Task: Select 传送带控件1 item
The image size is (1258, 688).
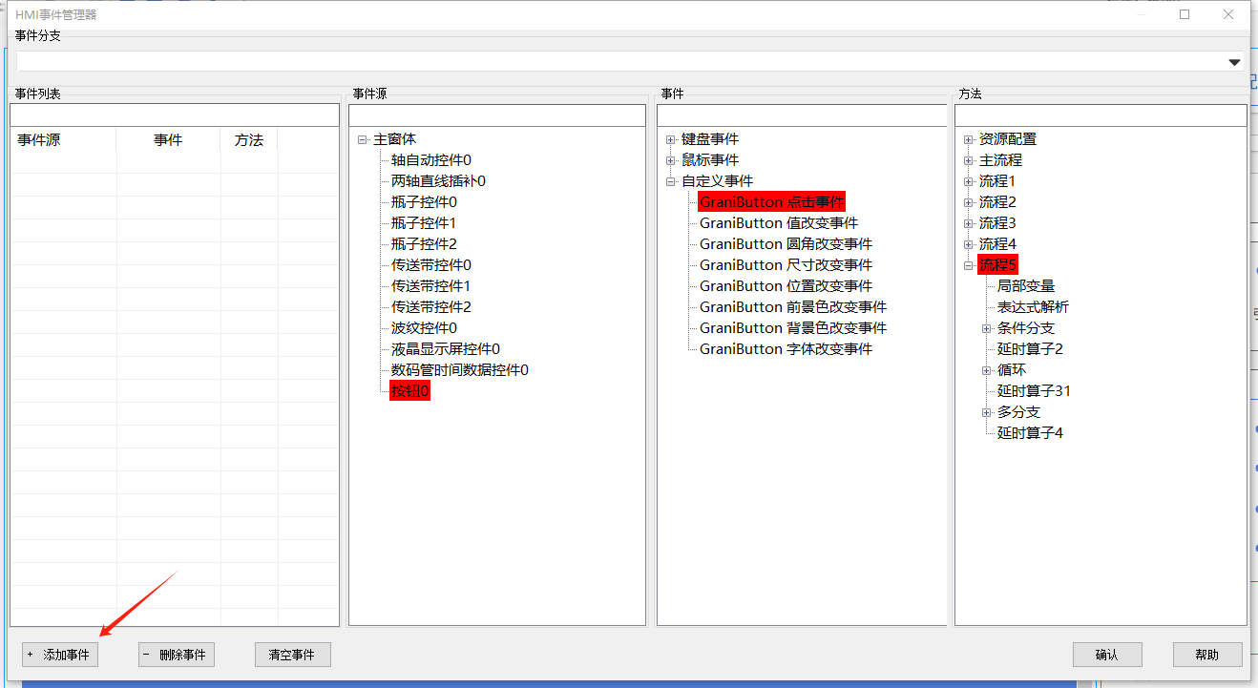Action: pyautogui.click(x=431, y=286)
